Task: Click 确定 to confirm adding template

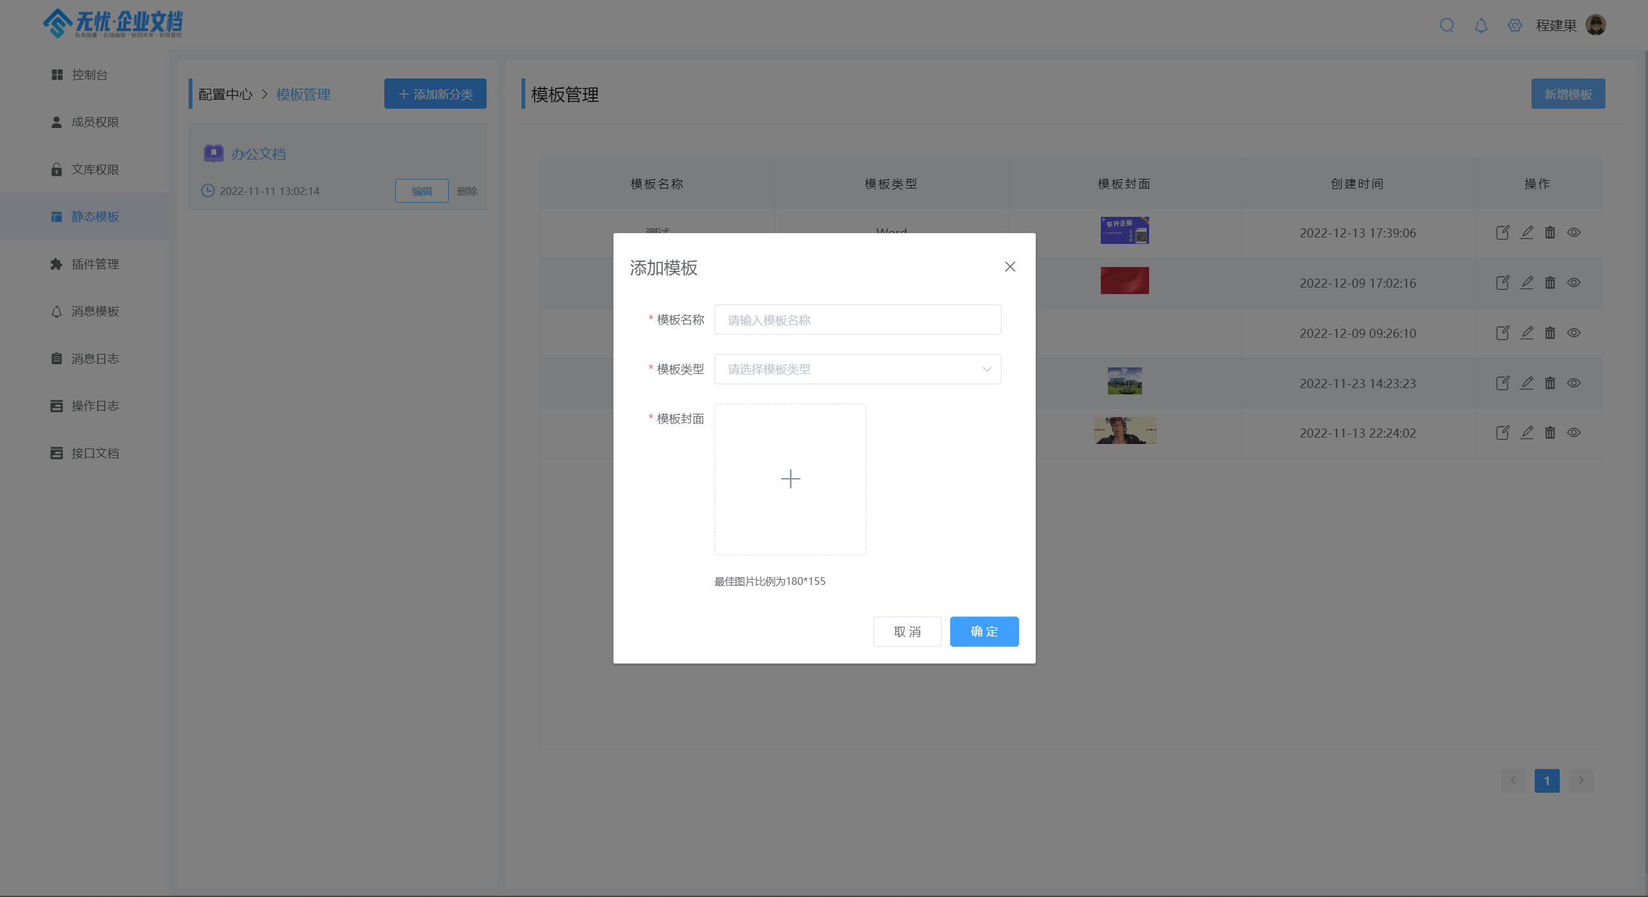Action: (x=984, y=631)
